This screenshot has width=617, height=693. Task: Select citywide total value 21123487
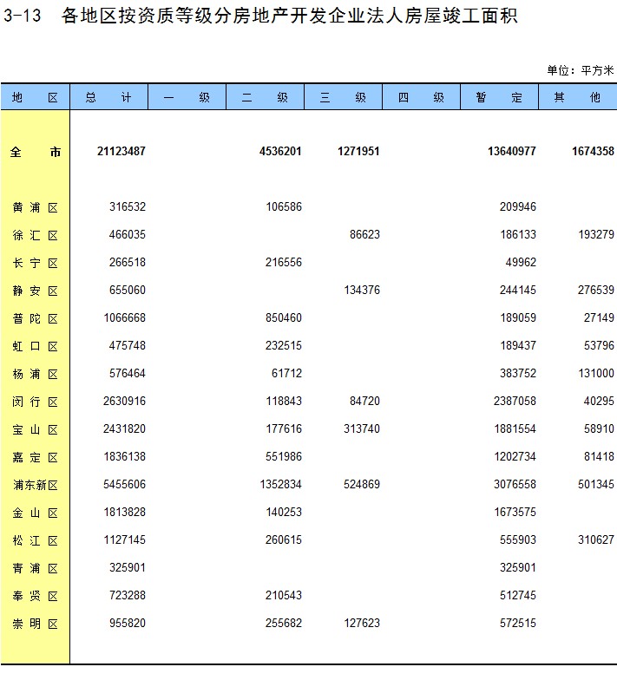121,152
